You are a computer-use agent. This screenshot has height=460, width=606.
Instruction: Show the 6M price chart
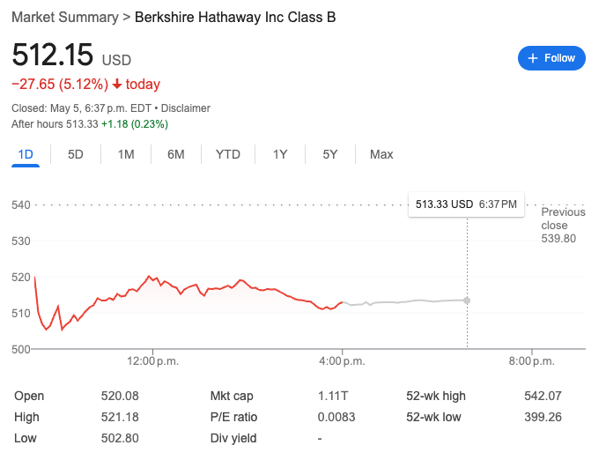pos(176,154)
